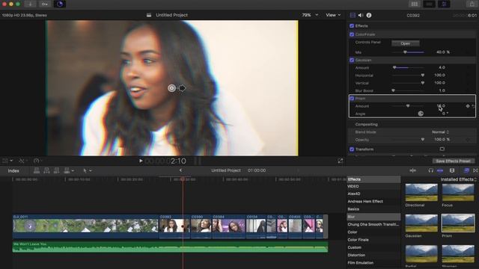Open the info inspector icon
479x269 pixels.
click(x=369, y=15)
